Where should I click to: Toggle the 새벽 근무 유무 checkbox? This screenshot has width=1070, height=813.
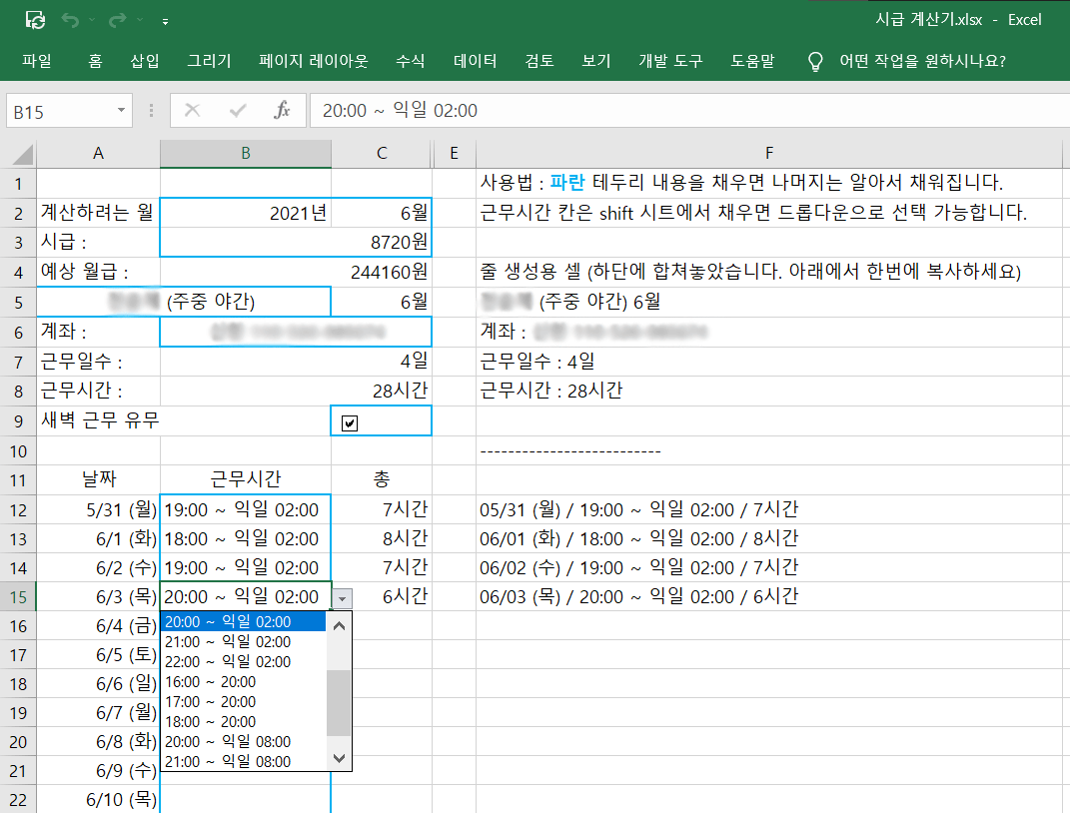350,423
